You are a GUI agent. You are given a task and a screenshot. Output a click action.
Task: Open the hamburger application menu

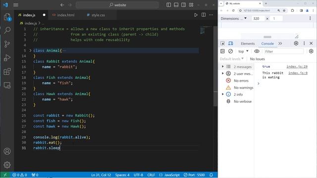(16, 5)
